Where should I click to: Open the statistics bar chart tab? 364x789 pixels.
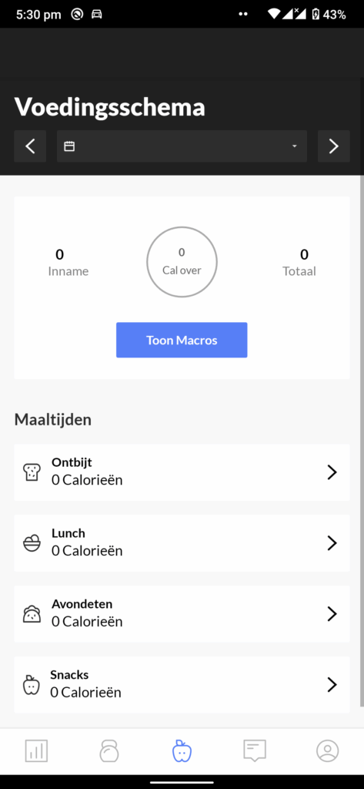pos(36,750)
